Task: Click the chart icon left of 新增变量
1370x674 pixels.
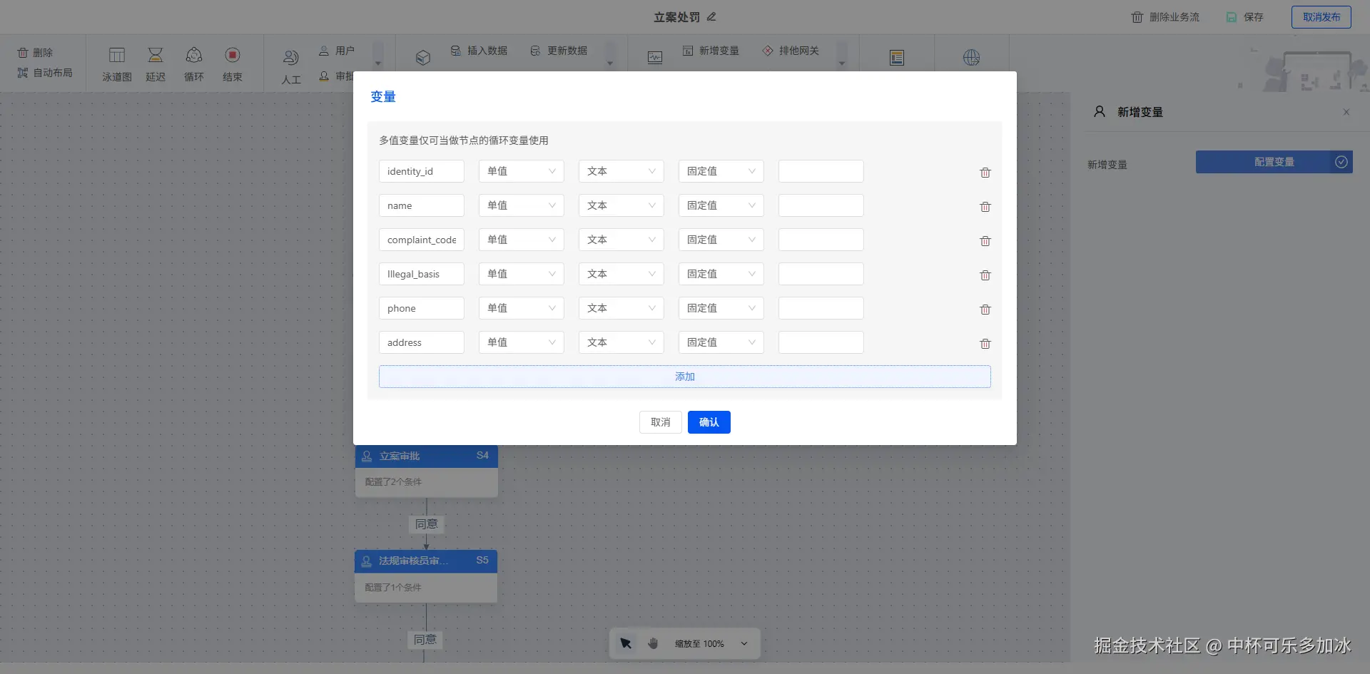Action: click(x=655, y=57)
